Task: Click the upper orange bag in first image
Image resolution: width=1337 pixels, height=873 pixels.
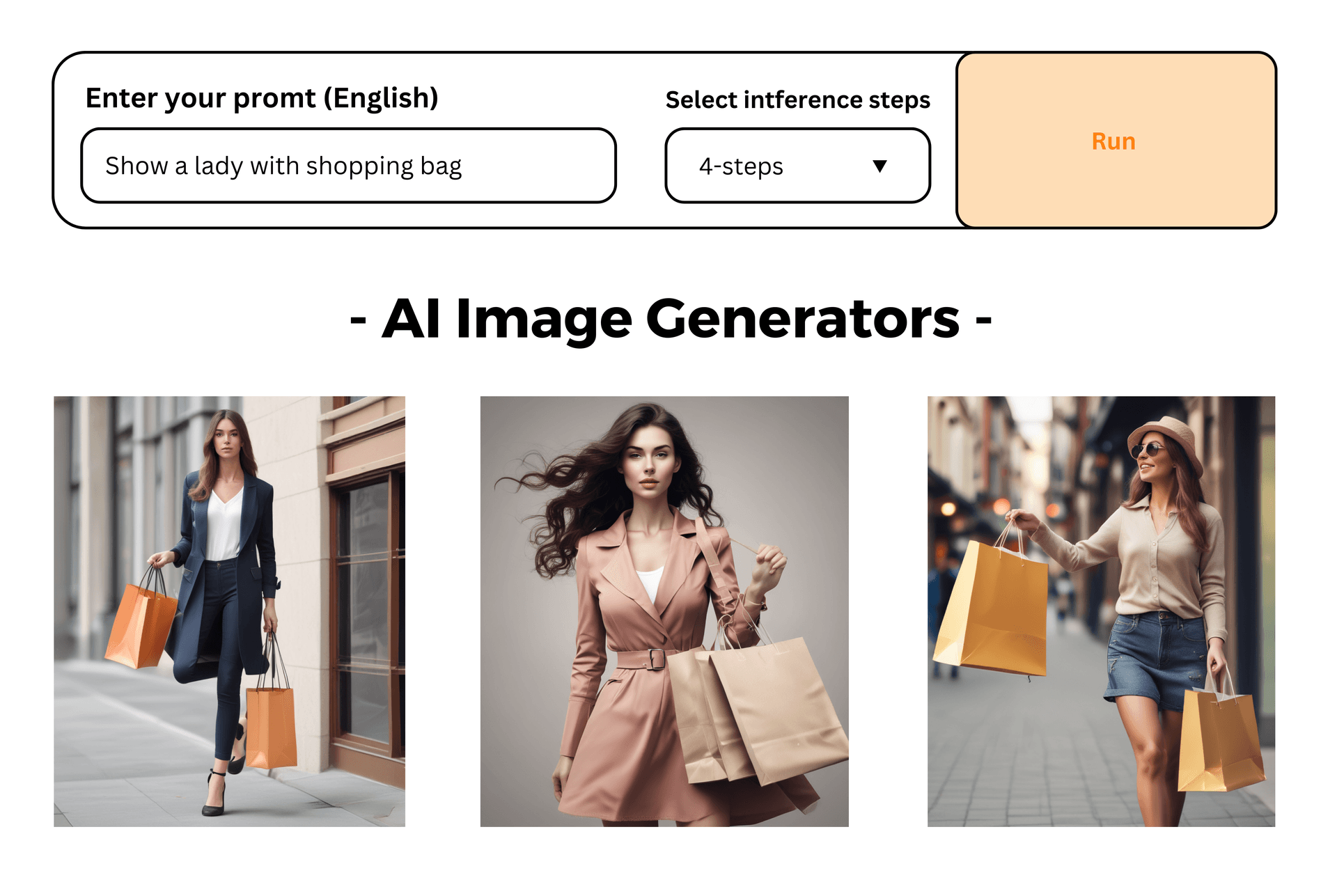Action: tap(141, 623)
